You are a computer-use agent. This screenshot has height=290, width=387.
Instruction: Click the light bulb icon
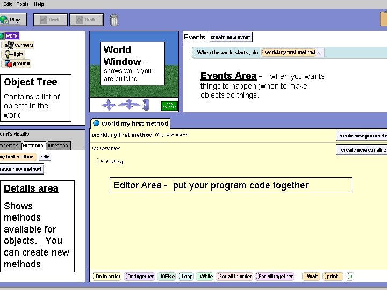8,54
